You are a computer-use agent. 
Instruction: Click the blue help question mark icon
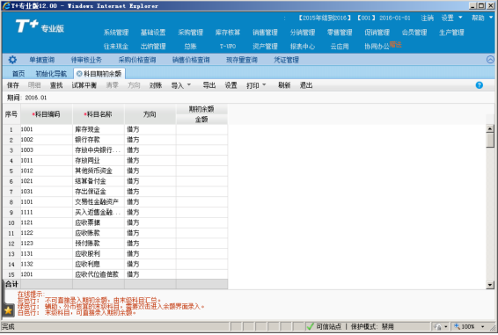480,85
